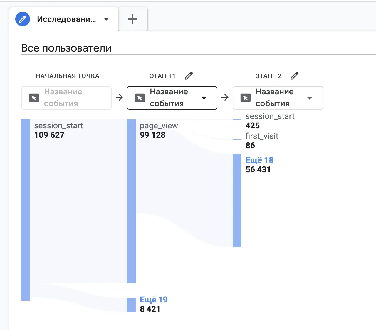Viewport: 376px width, 330px height.
Task: Click the ЭТАП +1 column heading
Action: [x=162, y=76]
